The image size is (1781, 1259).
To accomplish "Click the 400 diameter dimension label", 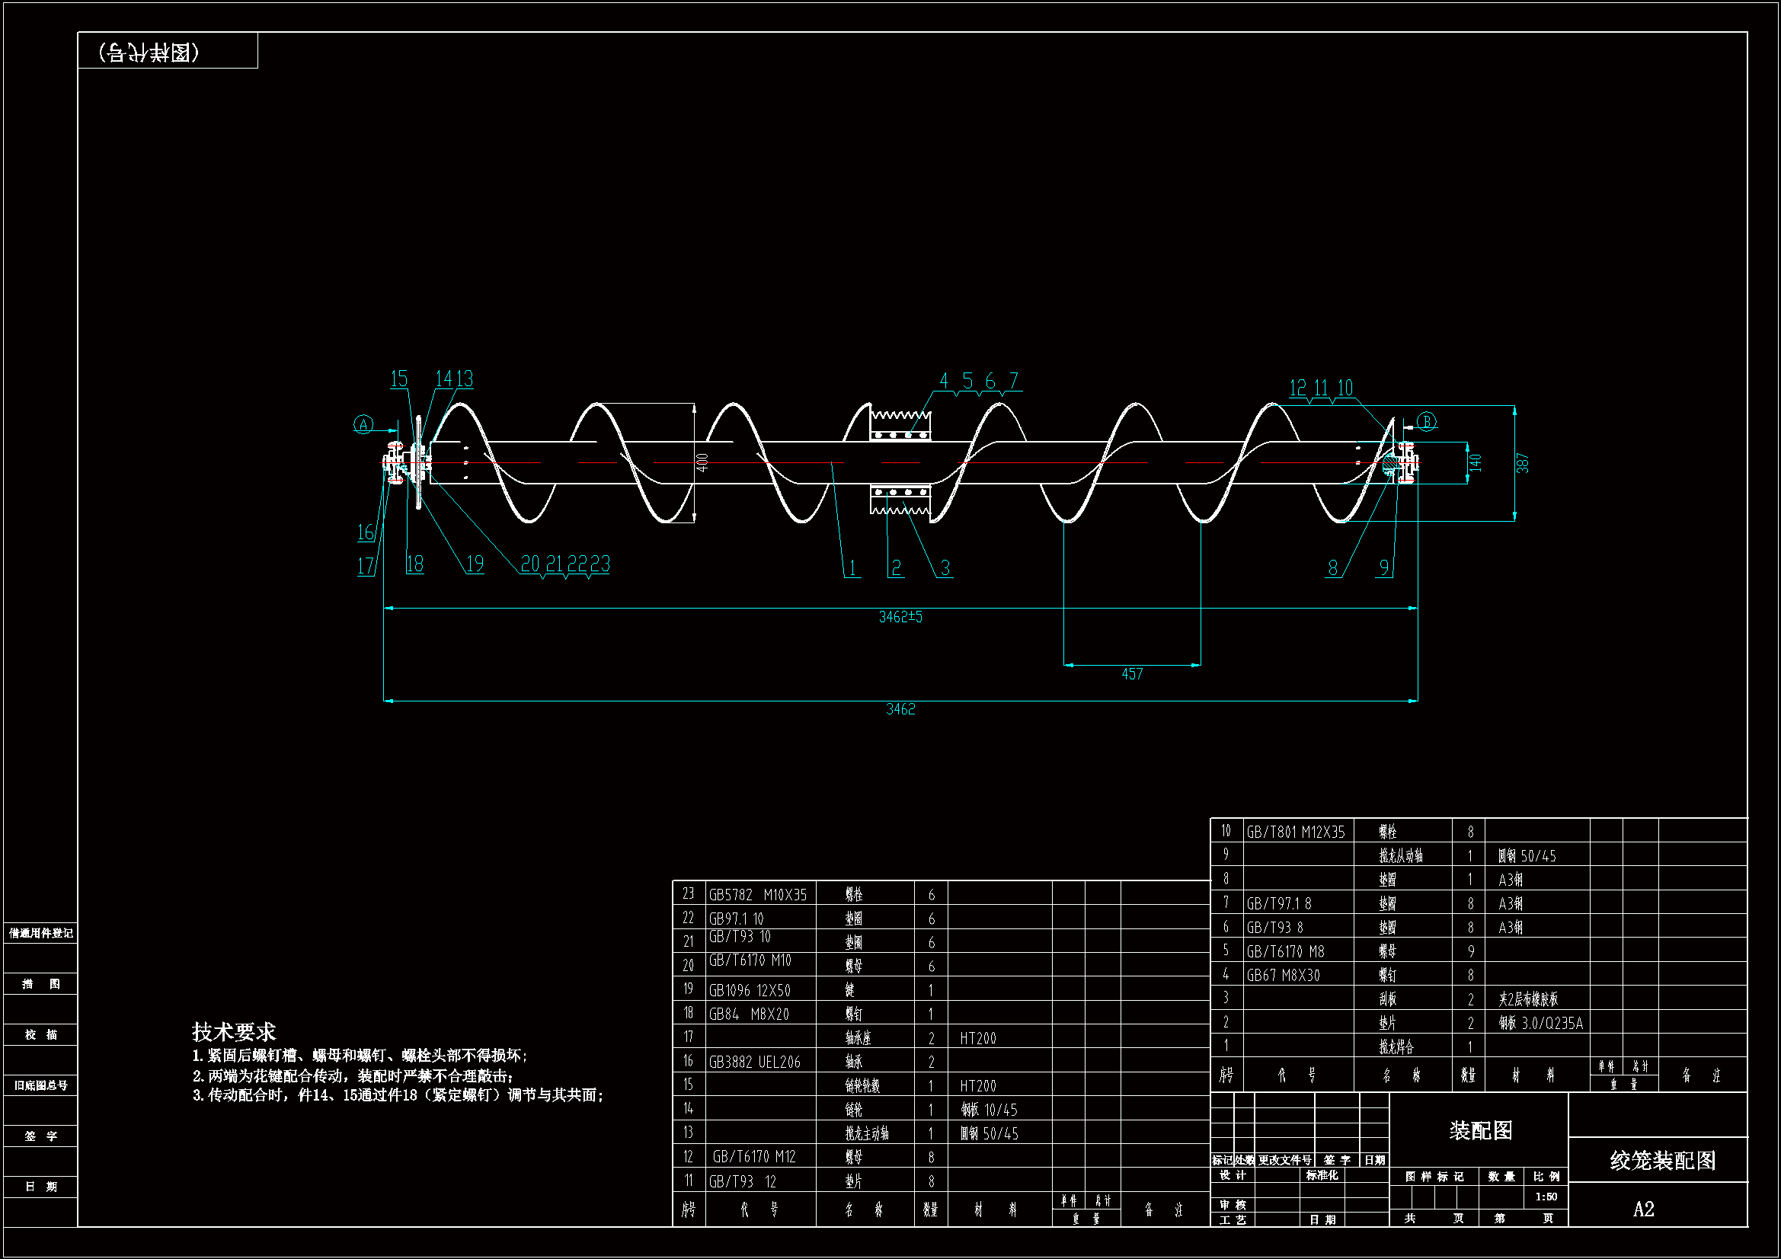I will [x=702, y=462].
